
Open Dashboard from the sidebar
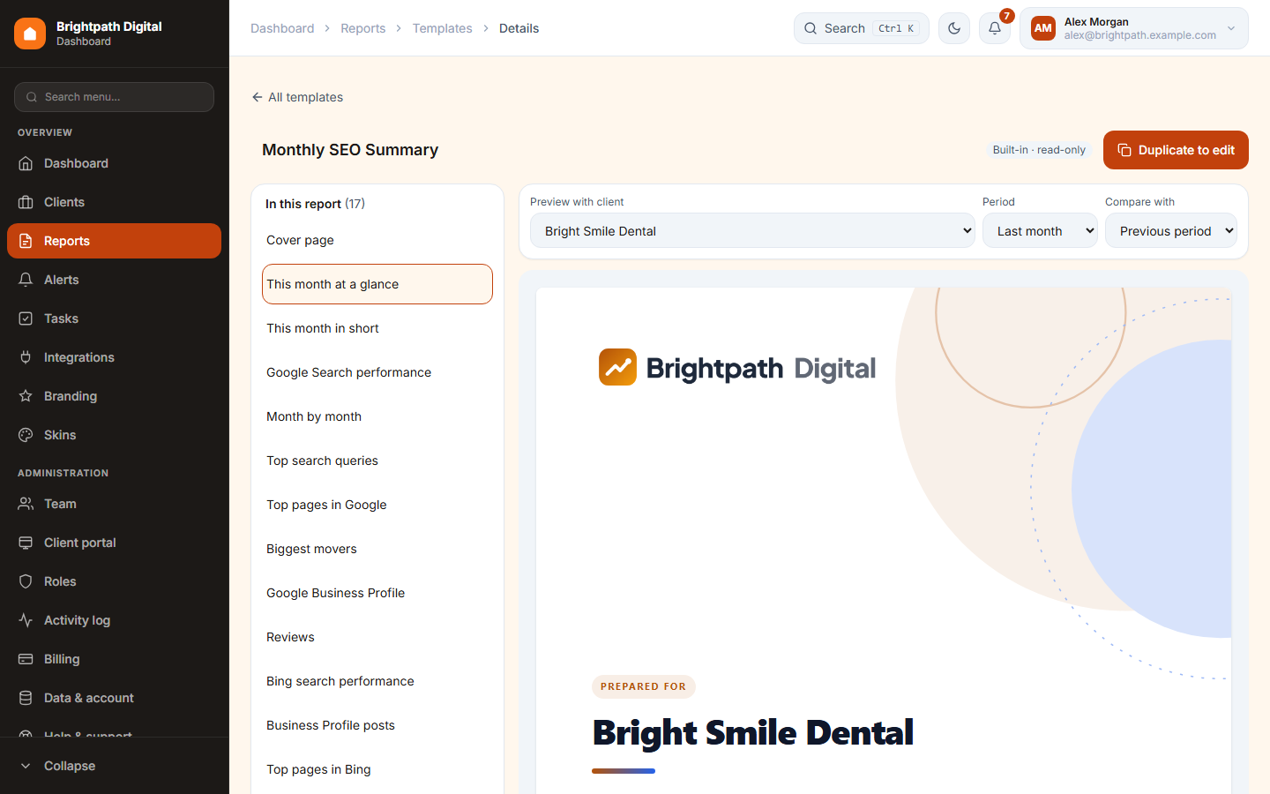[114, 163]
